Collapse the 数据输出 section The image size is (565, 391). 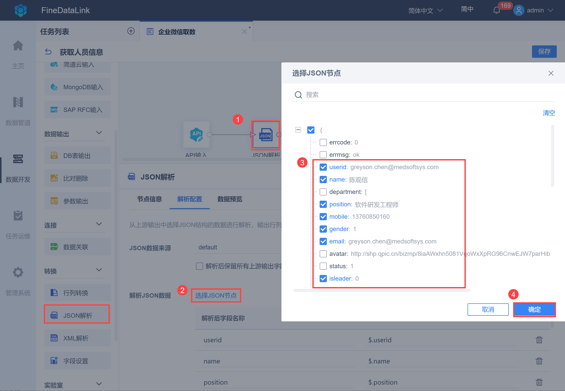[99, 133]
